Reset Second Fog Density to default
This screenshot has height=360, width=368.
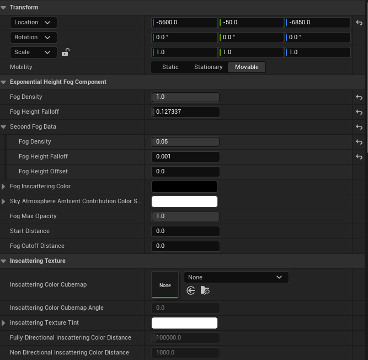[359, 142]
